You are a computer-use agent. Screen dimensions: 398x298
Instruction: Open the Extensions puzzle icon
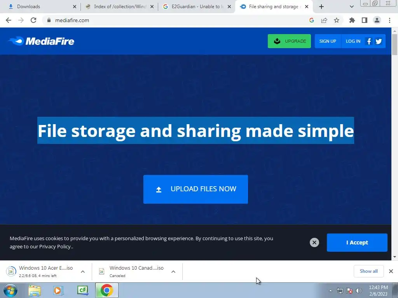point(352,20)
